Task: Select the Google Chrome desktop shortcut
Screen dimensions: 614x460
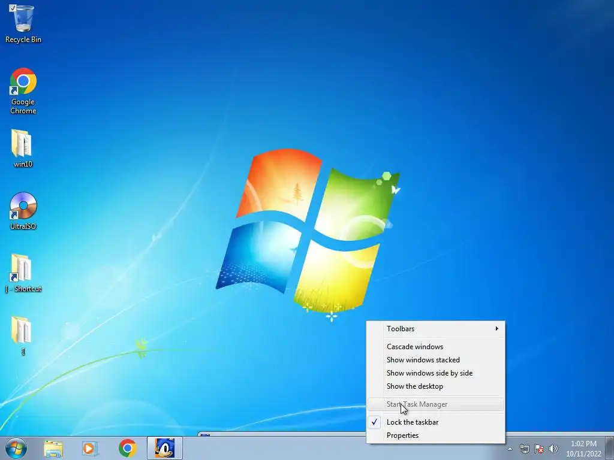Action: coord(23,91)
